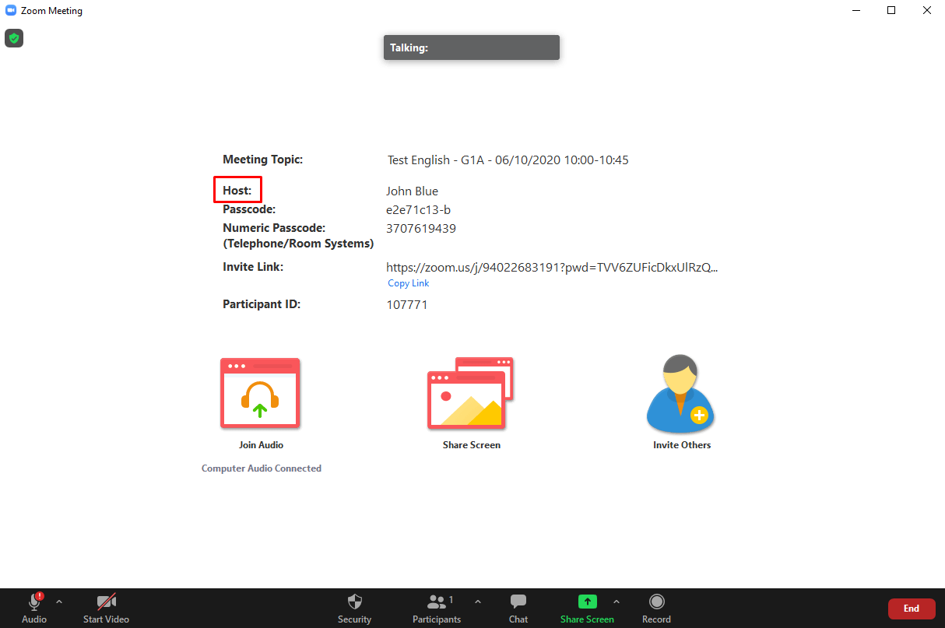The height and width of the screenshot is (628, 945).
Task: Click the Zoom logo in the title bar
Action: click(11, 11)
